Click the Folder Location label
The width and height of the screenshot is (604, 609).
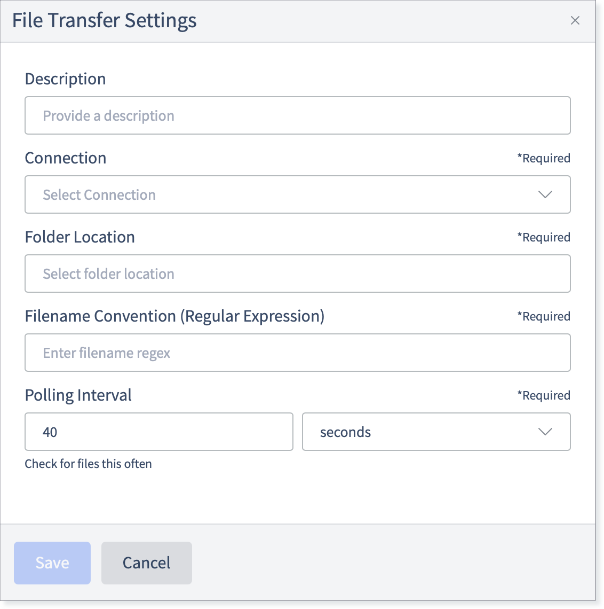[80, 237]
